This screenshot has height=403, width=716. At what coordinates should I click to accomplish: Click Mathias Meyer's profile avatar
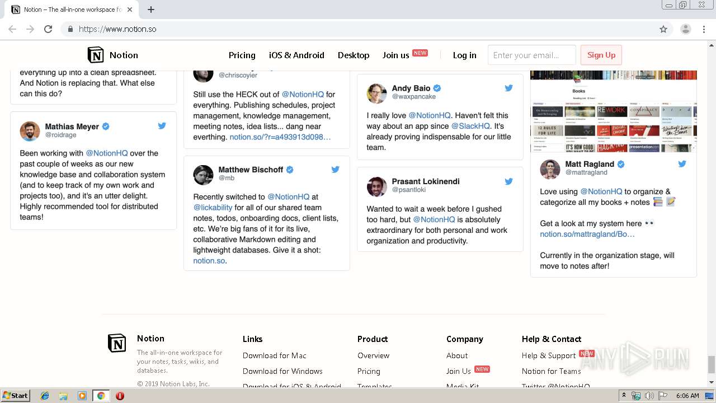(x=30, y=131)
